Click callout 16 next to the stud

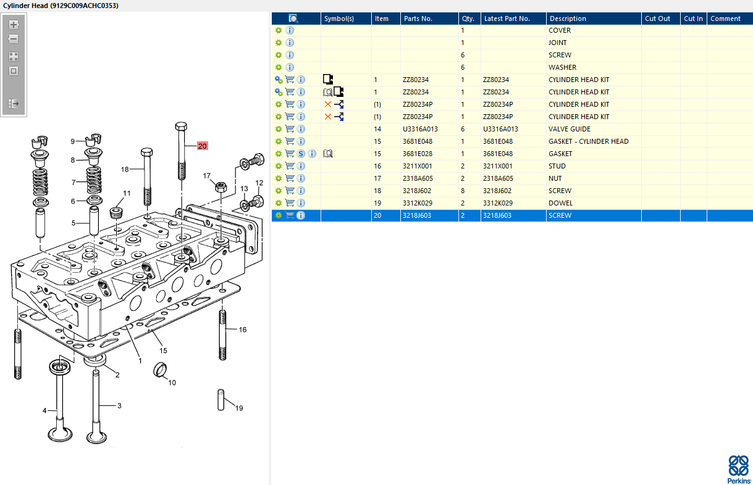tap(243, 330)
